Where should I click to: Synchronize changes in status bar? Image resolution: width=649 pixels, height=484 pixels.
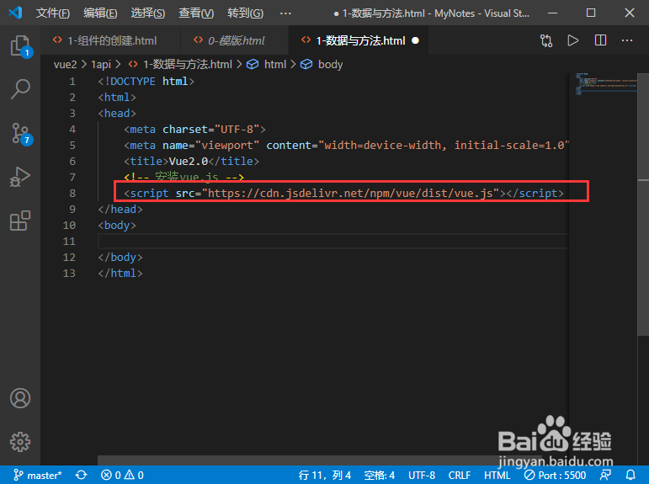[x=81, y=475]
